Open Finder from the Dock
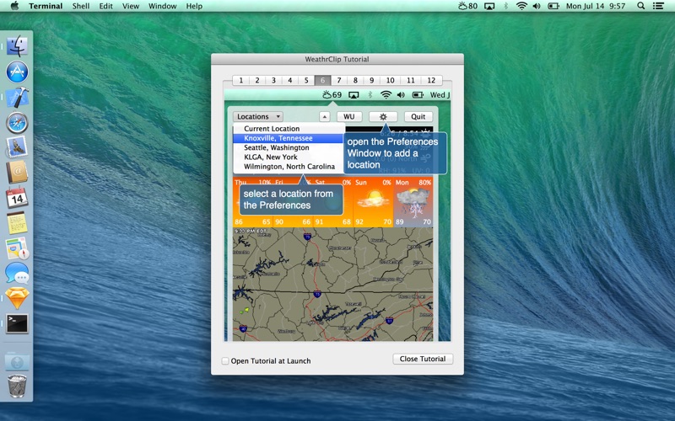Image resolution: width=675 pixels, height=421 pixels. coord(17,46)
